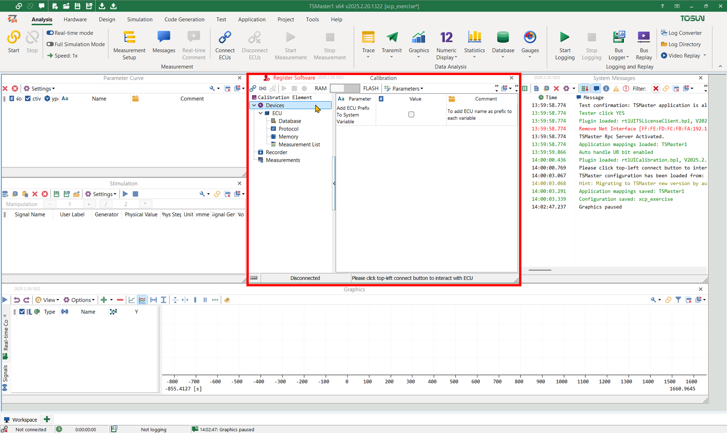Open the Tools ribbon tab
Screen dimensions: 727x433
[x=312, y=19]
